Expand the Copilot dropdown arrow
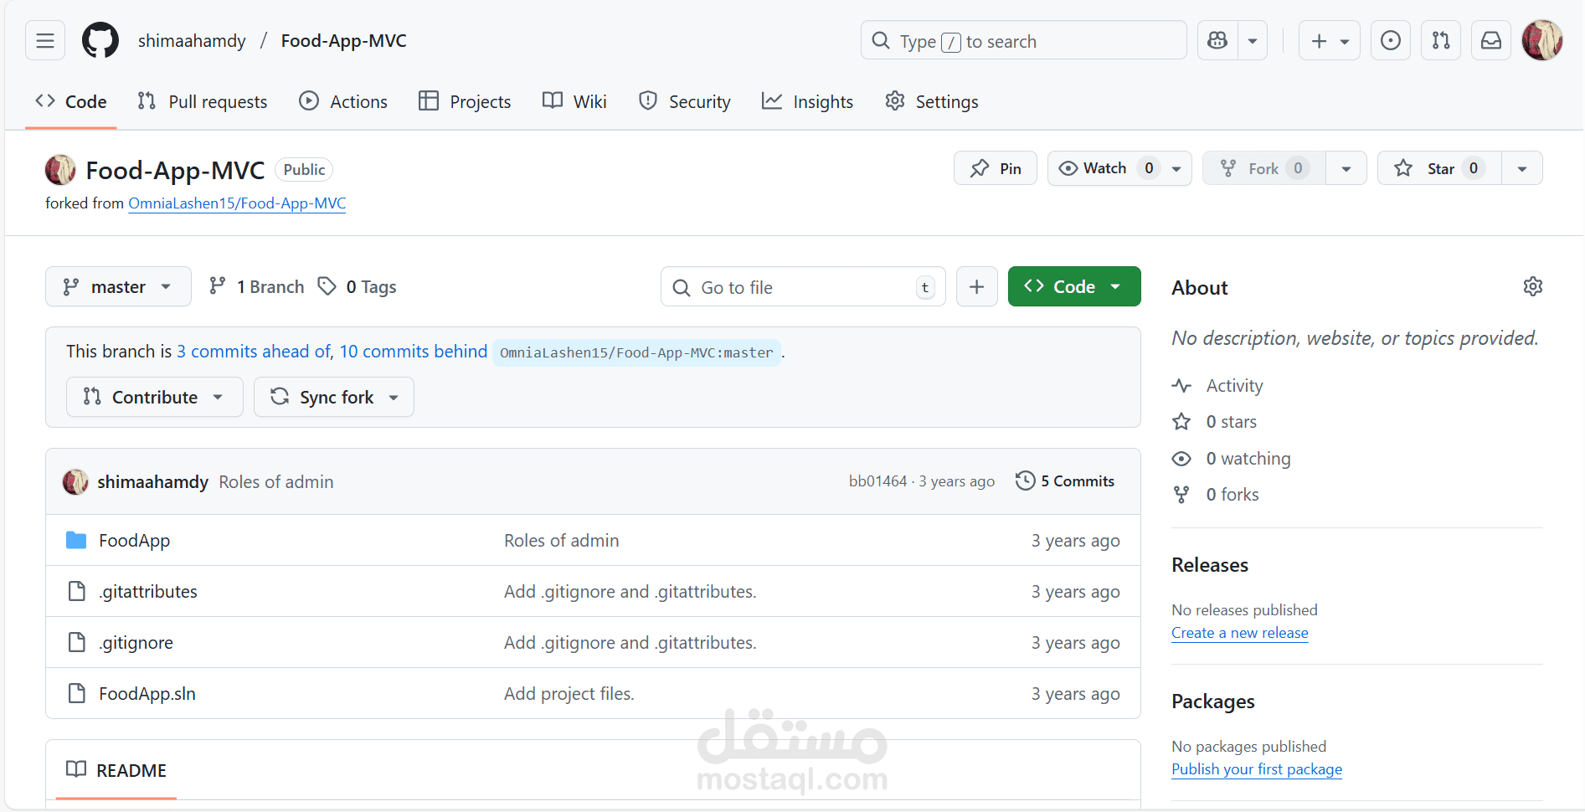This screenshot has height=812, width=1585. [x=1253, y=40]
